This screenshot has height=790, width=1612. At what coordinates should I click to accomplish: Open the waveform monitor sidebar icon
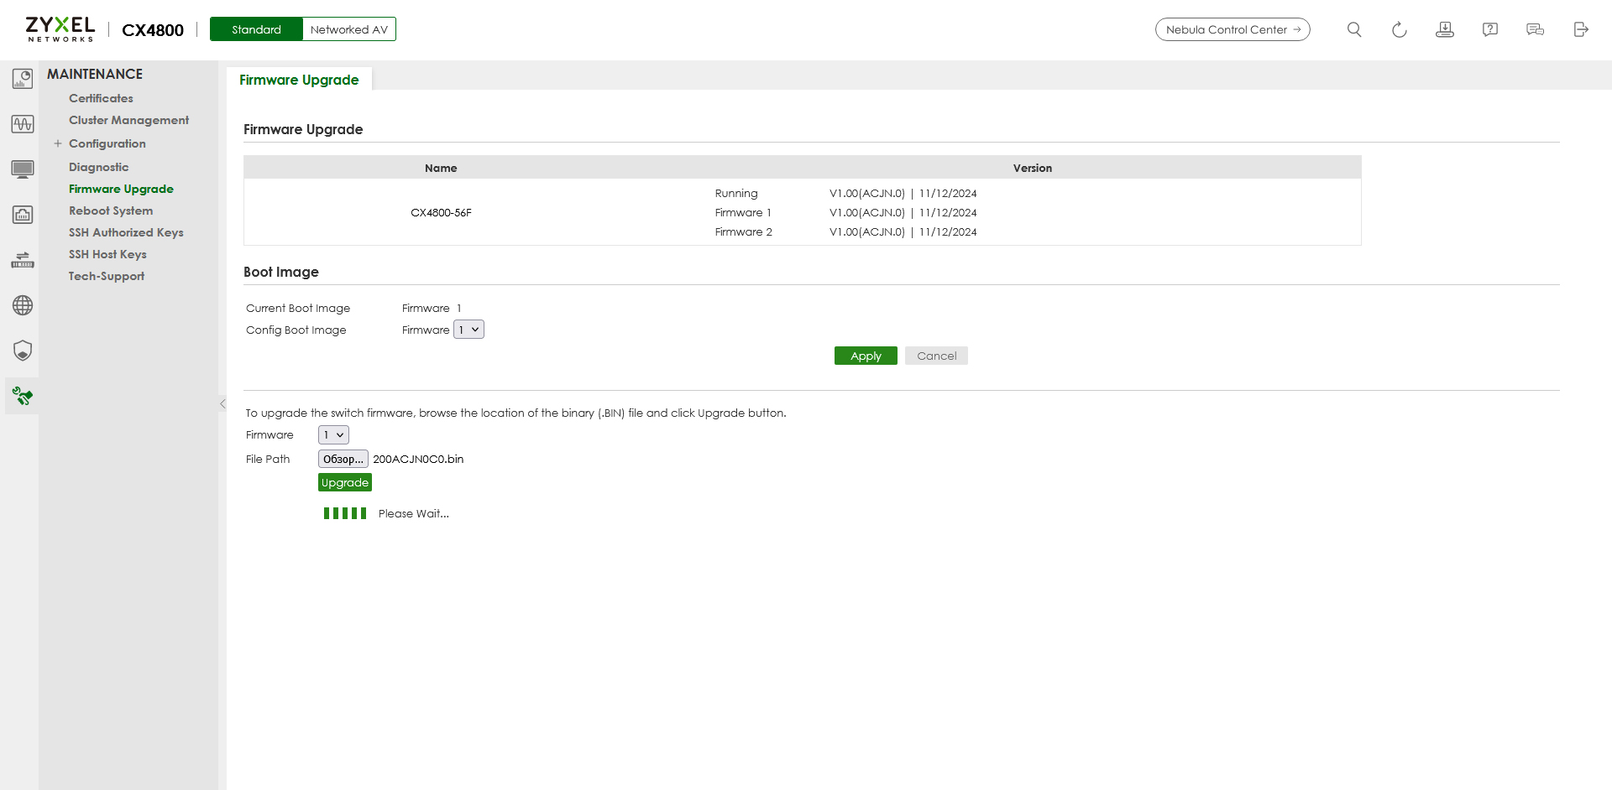[x=23, y=124]
